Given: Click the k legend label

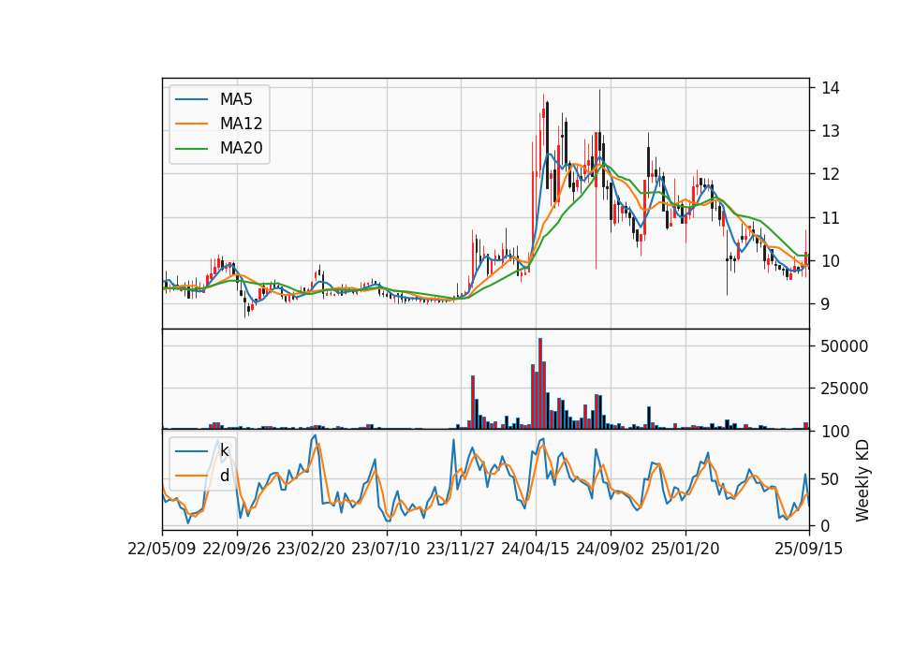Looking at the screenshot, I should tap(224, 451).
